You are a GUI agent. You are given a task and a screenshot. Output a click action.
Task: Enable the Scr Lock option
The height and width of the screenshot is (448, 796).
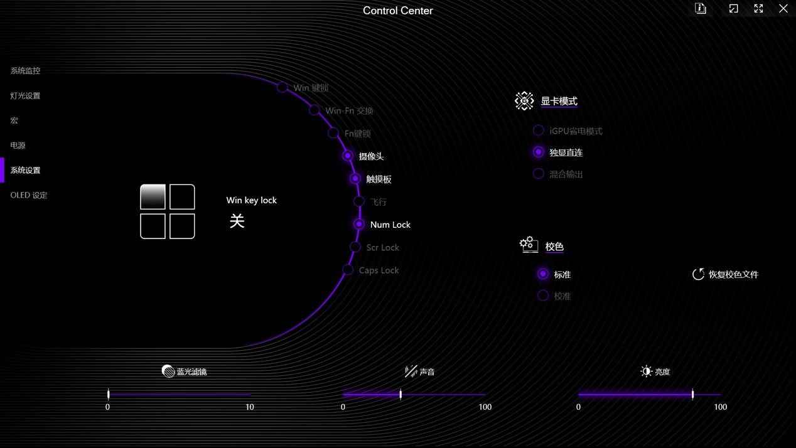click(355, 247)
